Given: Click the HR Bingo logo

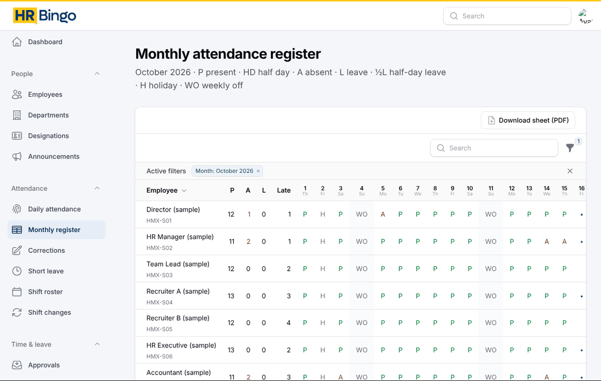Looking at the screenshot, I should tap(45, 16).
